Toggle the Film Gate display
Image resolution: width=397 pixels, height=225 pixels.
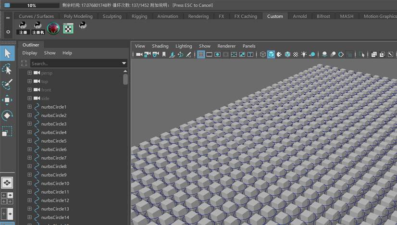(x=209, y=54)
